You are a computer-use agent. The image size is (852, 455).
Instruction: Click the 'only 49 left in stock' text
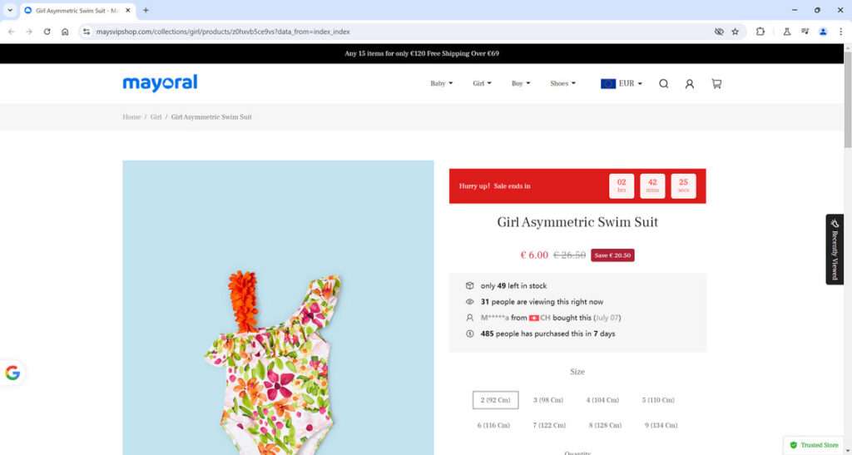[x=513, y=285]
